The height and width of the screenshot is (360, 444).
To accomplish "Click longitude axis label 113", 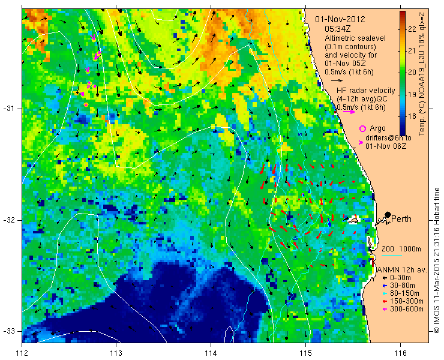I will [116, 353].
